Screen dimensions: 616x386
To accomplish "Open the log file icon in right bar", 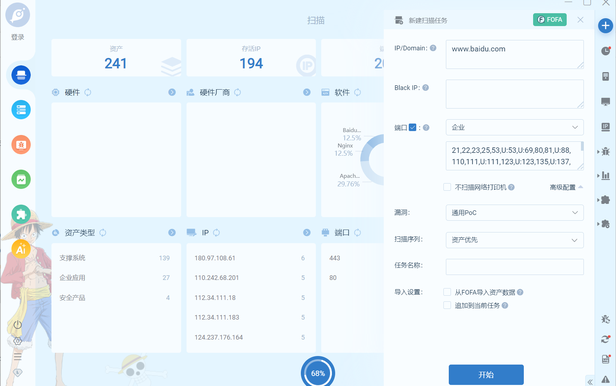I will pyautogui.click(x=606, y=359).
